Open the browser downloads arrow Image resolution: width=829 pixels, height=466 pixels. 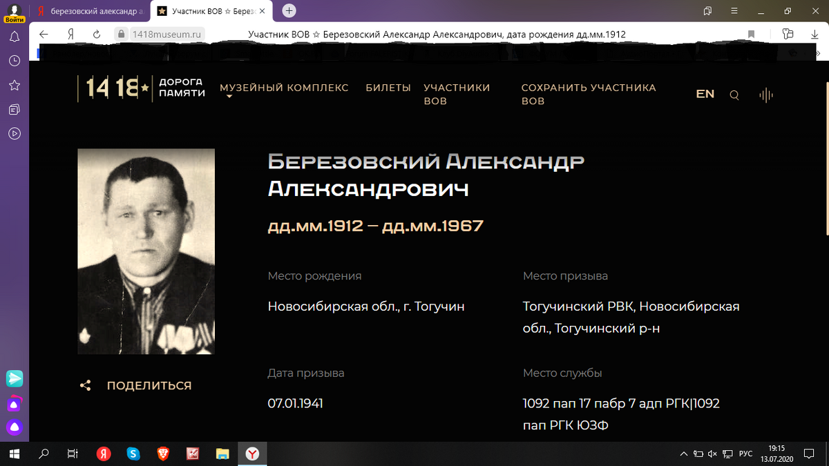tap(814, 35)
